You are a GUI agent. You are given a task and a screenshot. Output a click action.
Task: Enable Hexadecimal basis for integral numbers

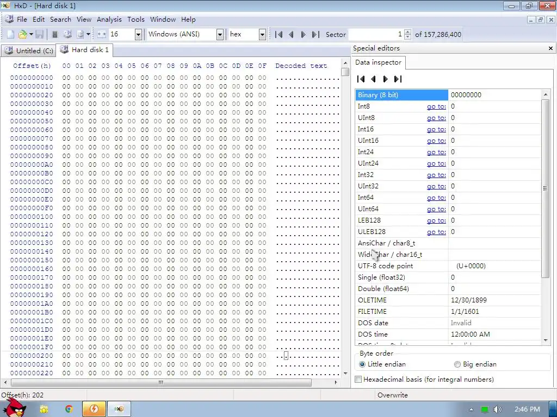click(x=424, y=380)
